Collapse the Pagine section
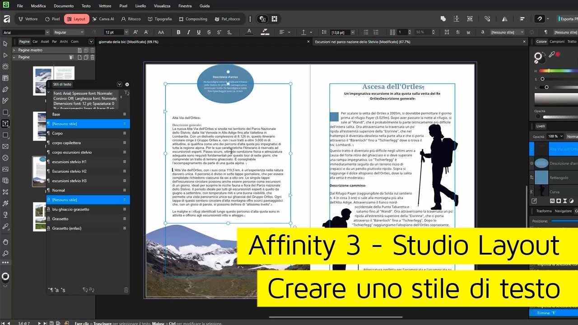578x325 pixels. pyautogui.click(x=14, y=57)
